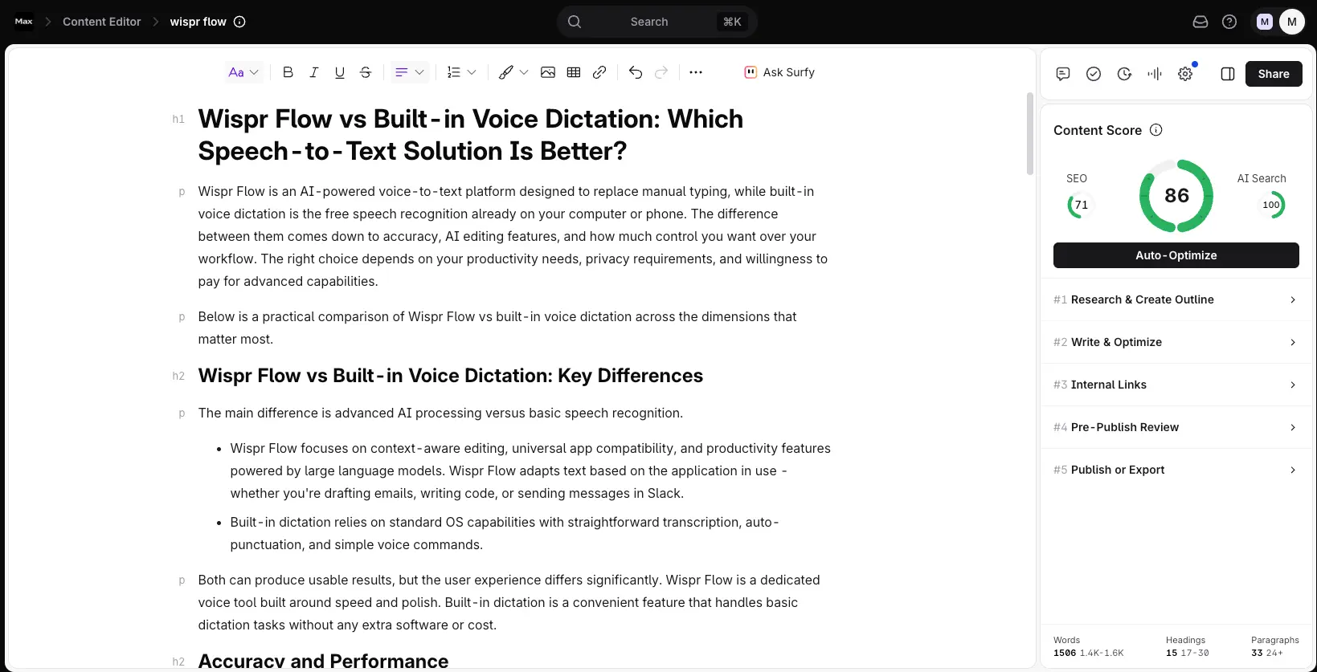Click the SEO score 71 gauge
Screen dimensions: 1317x672
tap(1081, 205)
